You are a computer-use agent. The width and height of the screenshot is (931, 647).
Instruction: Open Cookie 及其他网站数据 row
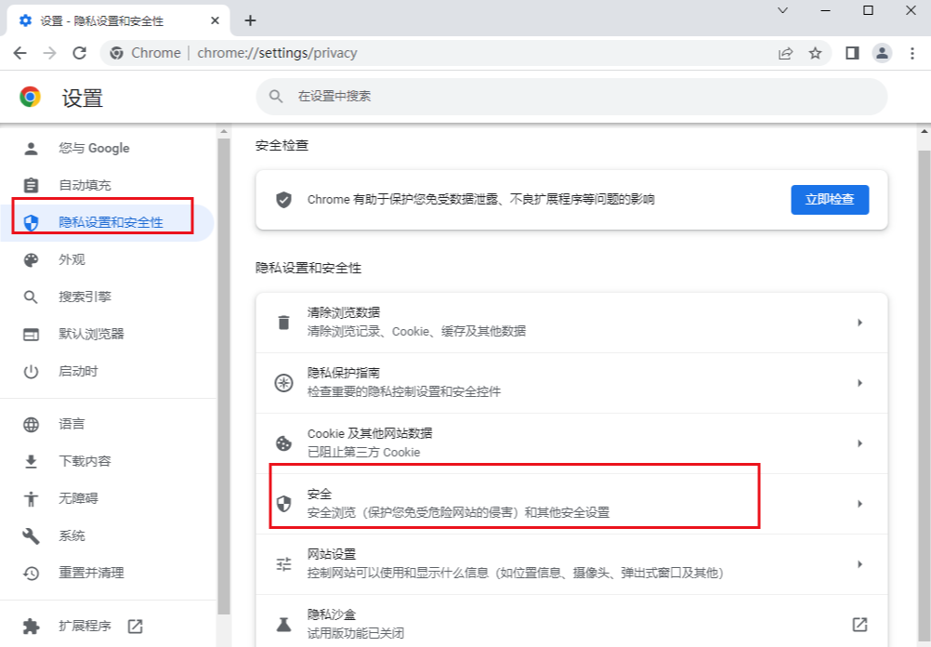(571, 443)
